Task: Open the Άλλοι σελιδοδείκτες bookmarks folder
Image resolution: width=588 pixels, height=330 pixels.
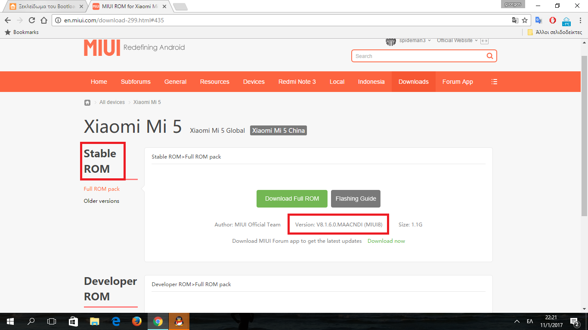Action: point(554,32)
